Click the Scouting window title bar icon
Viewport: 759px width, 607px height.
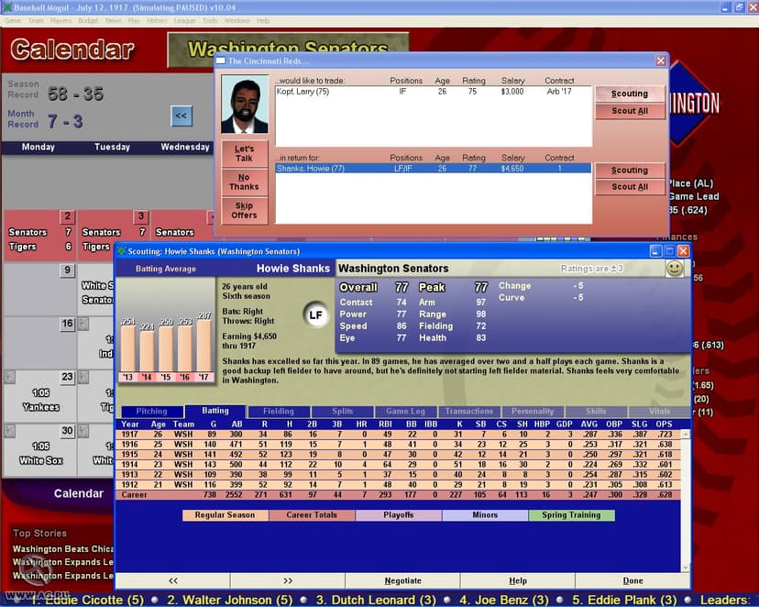[x=122, y=251]
